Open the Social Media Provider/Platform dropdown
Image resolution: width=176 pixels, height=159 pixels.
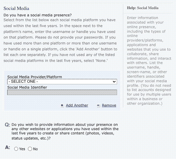62,82
